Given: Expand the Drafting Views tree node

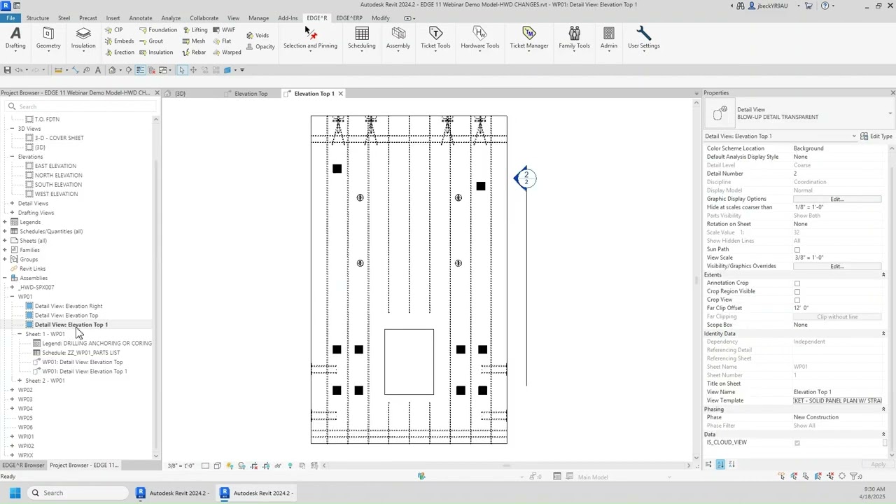Looking at the screenshot, I should (x=12, y=213).
